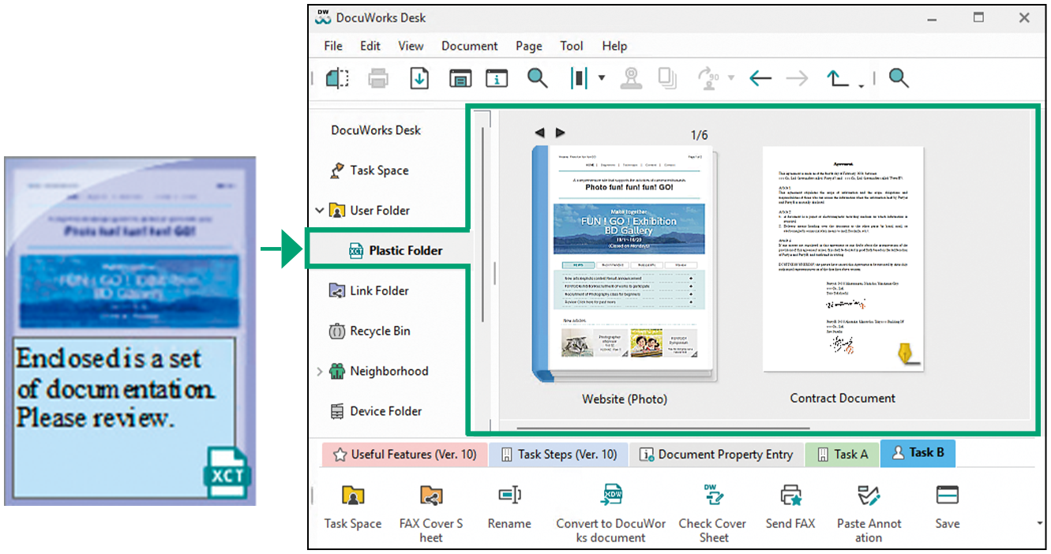Expand the Neighborhood entry
1051x554 pixels.
[319, 371]
